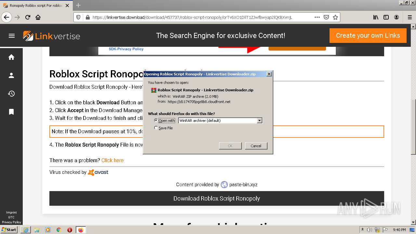The height and width of the screenshot is (234, 416).
Task: Open Firefox hamburger application menu
Action: pyautogui.click(x=409, y=17)
